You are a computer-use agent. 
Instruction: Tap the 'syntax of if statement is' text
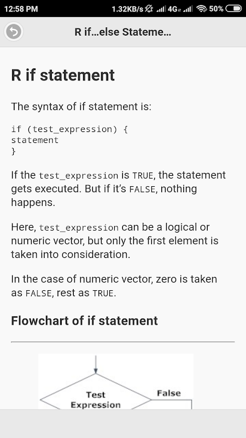92,106
